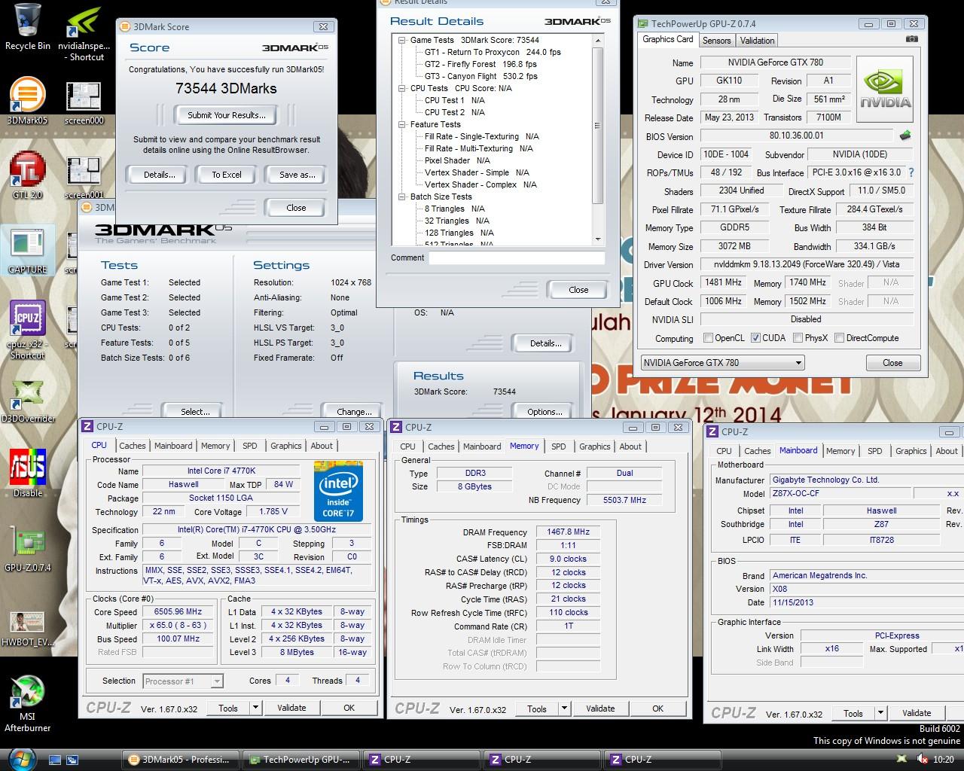Open the About tab in the CPU tab CPU-Z window
This screenshot has width=964, height=771.
click(322, 446)
